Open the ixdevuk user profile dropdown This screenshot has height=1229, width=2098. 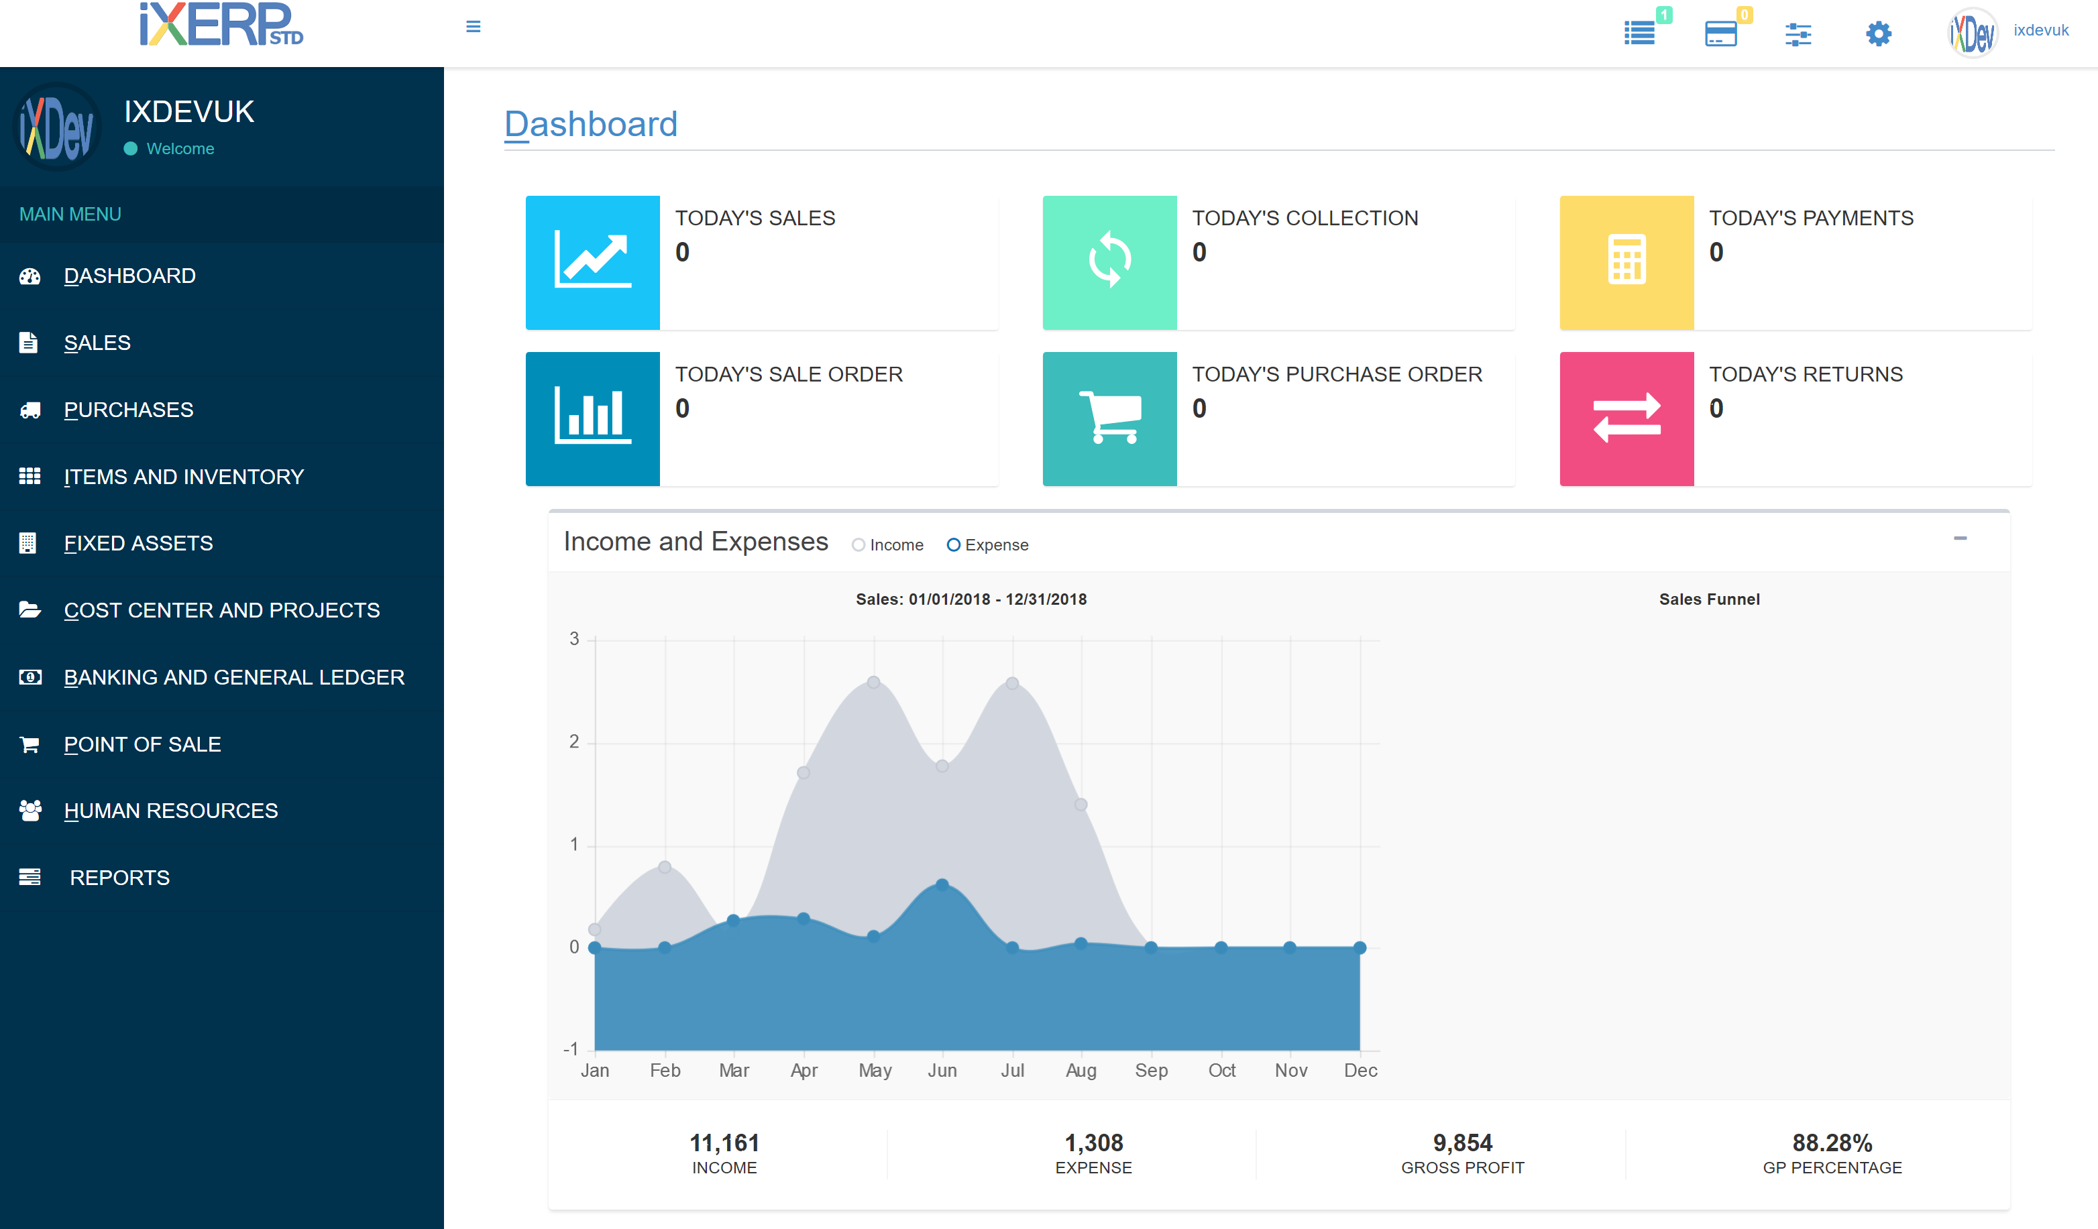pyautogui.click(x=2040, y=31)
